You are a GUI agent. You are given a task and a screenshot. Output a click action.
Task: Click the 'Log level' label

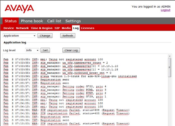pyautogui.click(x=9, y=50)
